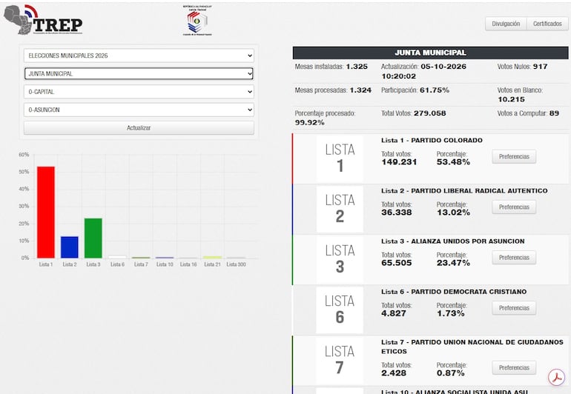Screen dimensions: 571x394
Task: Click the Participación 61.75% value
Action: click(x=435, y=90)
